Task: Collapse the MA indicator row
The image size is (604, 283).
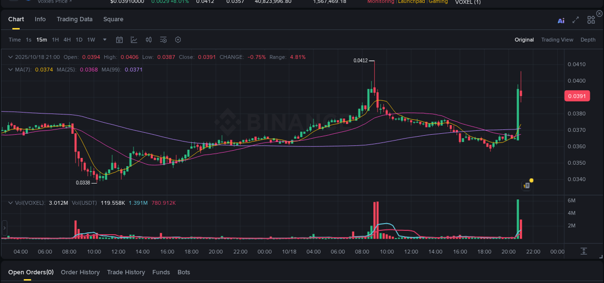Action: [10, 69]
